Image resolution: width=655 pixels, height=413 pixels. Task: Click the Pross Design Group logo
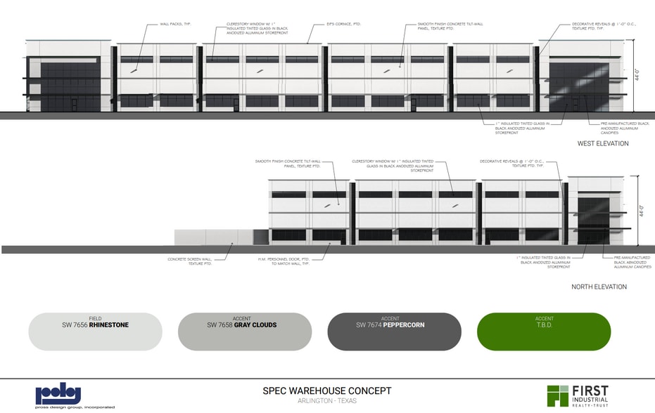coord(58,395)
